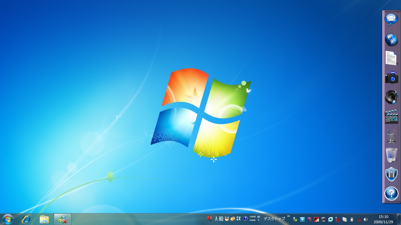Click the safely remove hardware tray icon
Image resolution: width=401 pixels, height=225 pixels.
(x=295, y=219)
